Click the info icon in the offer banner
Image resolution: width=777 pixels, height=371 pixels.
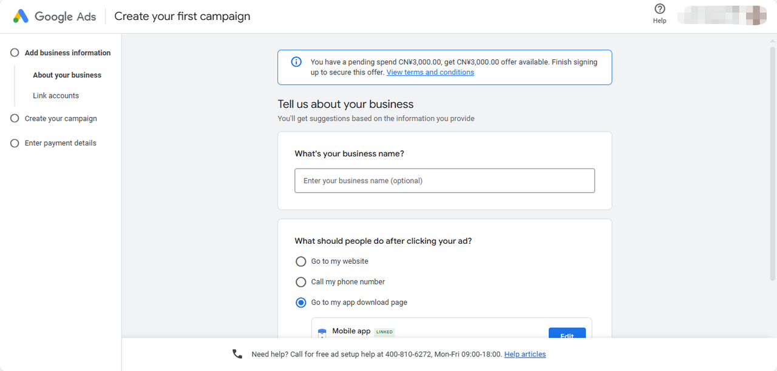pyautogui.click(x=296, y=62)
